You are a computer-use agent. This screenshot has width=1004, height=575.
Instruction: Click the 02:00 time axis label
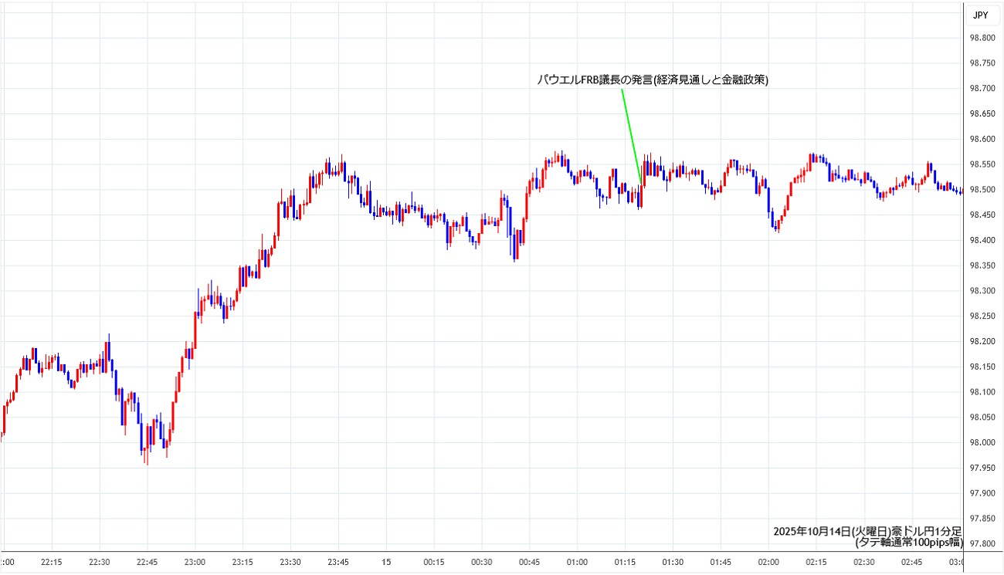coord(768,562)
